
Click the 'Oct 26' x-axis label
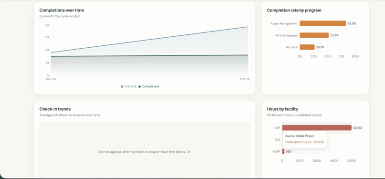coord(245,79)
